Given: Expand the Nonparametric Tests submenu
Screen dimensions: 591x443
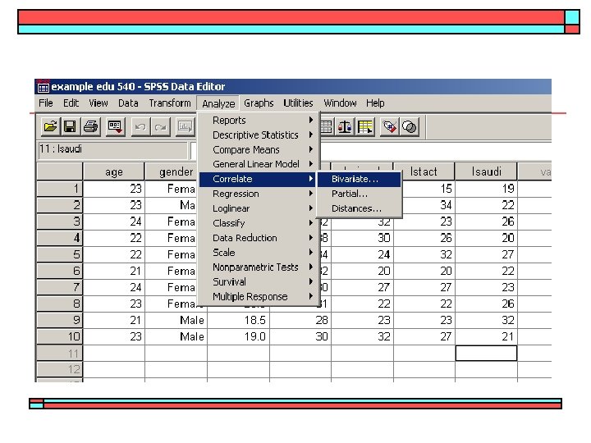Looking at the screenshot, I should [x=259, y=267].
